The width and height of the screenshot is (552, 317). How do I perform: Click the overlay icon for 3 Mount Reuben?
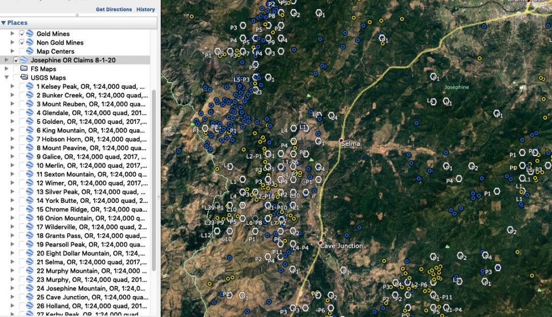(30, 104)
